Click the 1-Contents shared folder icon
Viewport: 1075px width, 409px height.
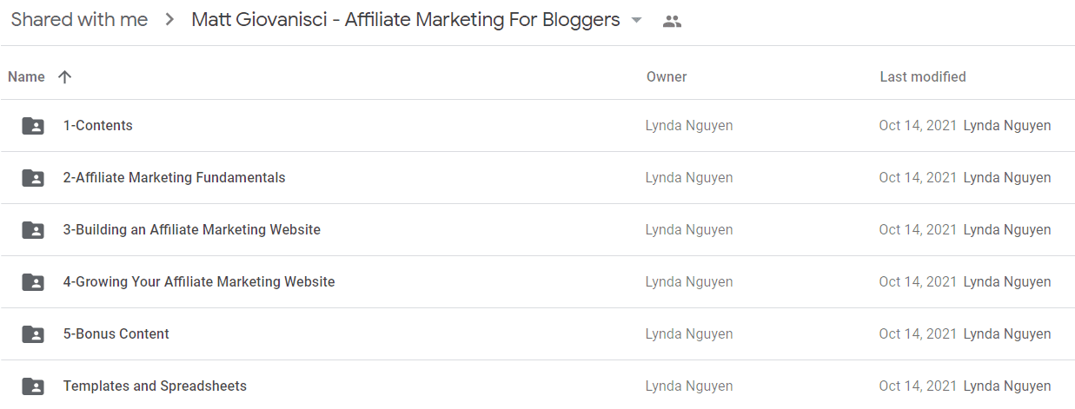(x=33, y=126)
